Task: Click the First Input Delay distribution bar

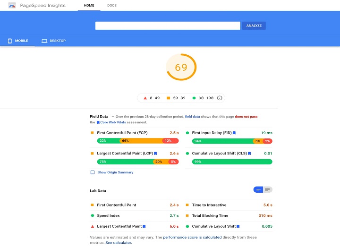Action: (x=232, y=141)
